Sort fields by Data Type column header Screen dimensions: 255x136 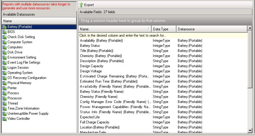click(x=164, y=29)
